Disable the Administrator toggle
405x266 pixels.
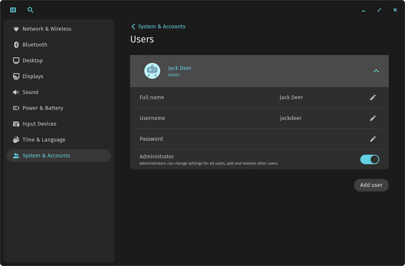coord(369,159)
